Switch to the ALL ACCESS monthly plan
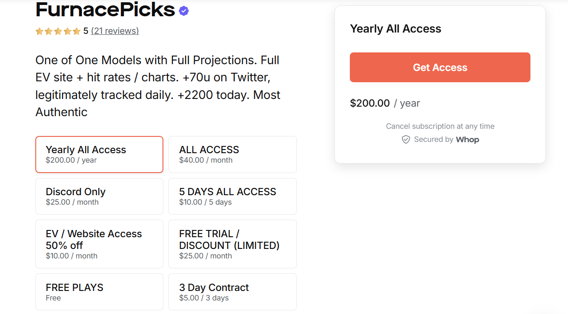568x314 pixels. [232, 154]
